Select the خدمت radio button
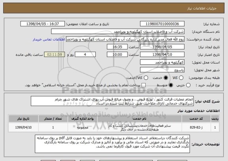The height and width of the screenshot is (161, 228). pos(166,78)
